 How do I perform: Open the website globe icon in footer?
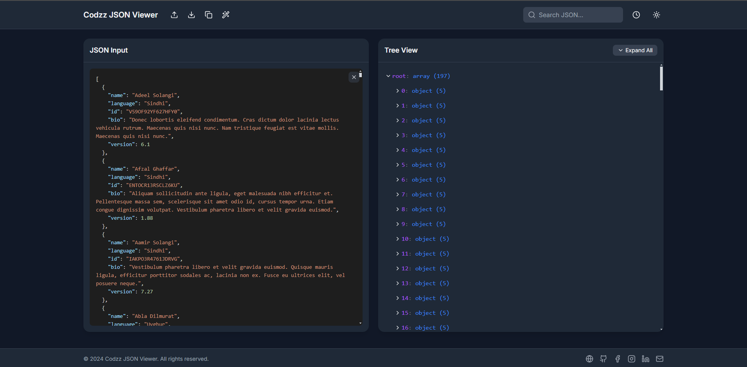click(589, 359)
